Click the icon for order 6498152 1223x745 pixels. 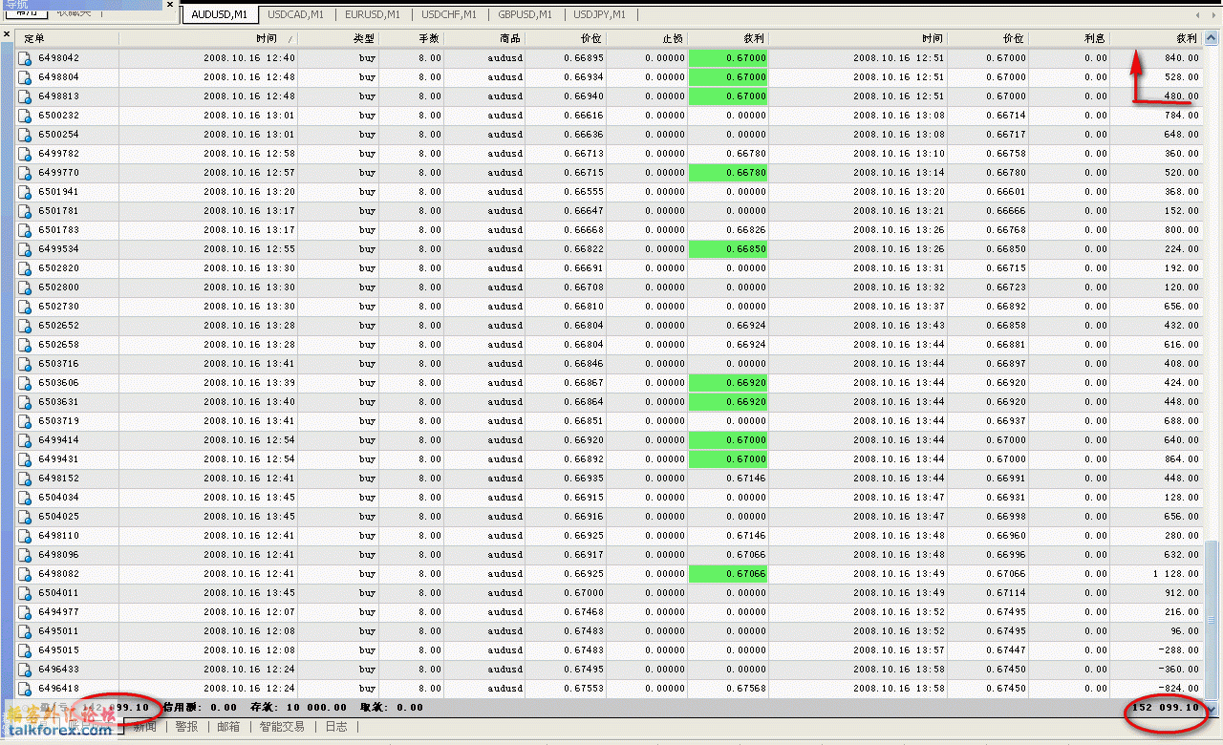(x=26, y=479)
